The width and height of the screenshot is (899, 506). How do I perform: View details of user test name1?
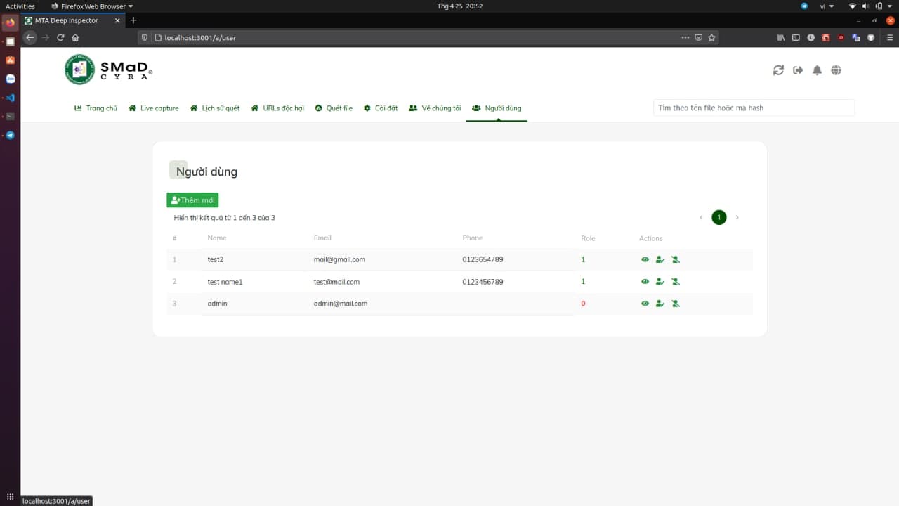tap(645, 282)
